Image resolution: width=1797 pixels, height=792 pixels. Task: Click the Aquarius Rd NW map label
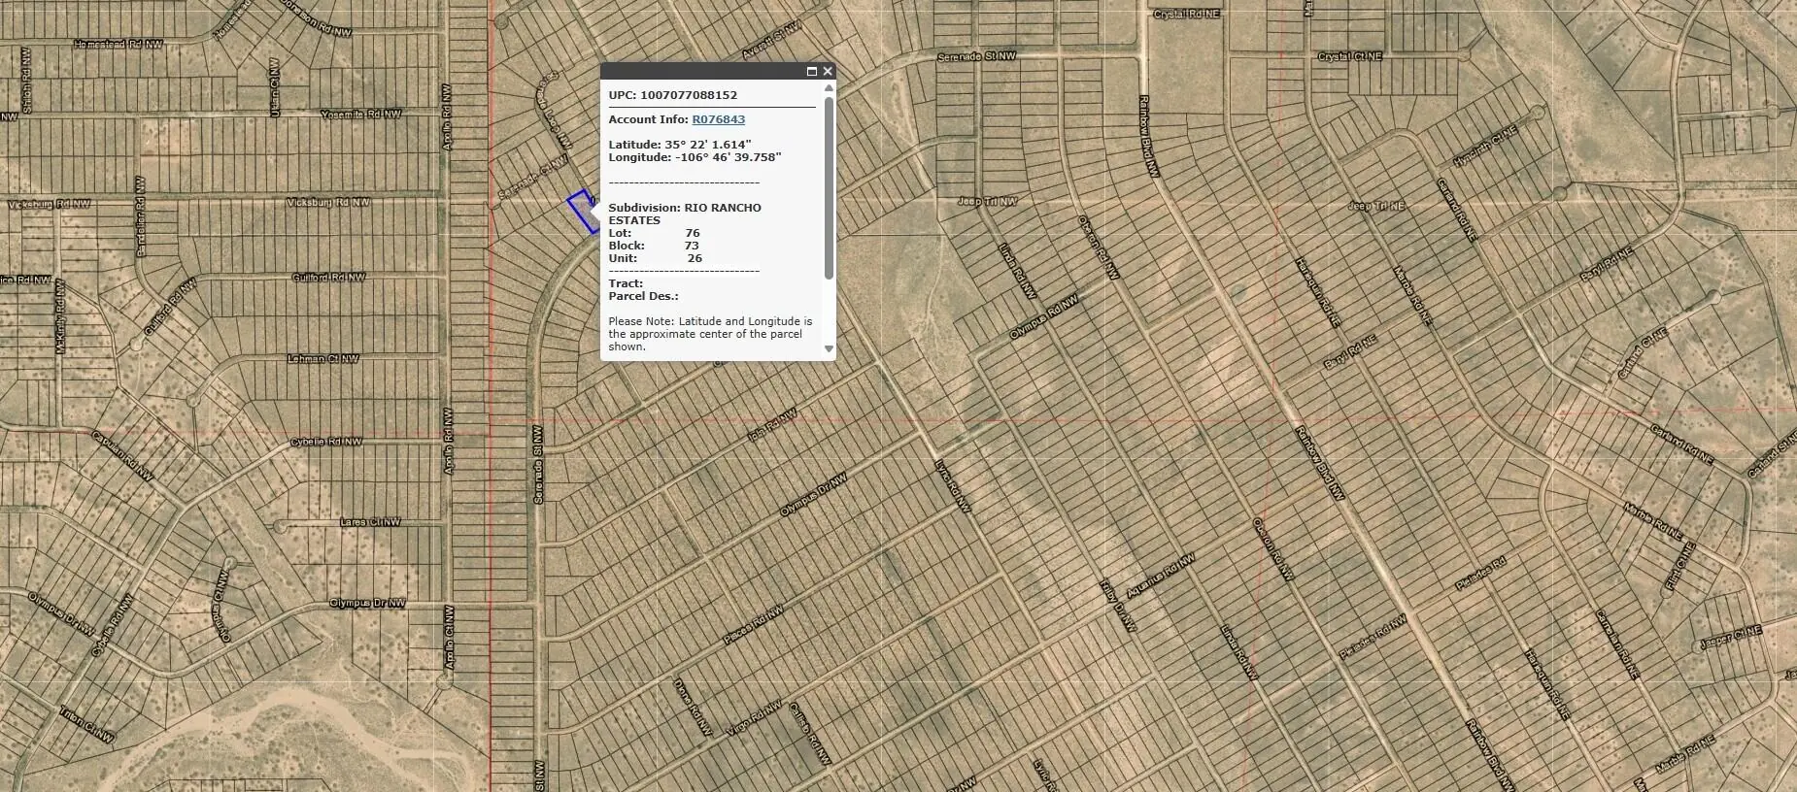pos(1161,577)
